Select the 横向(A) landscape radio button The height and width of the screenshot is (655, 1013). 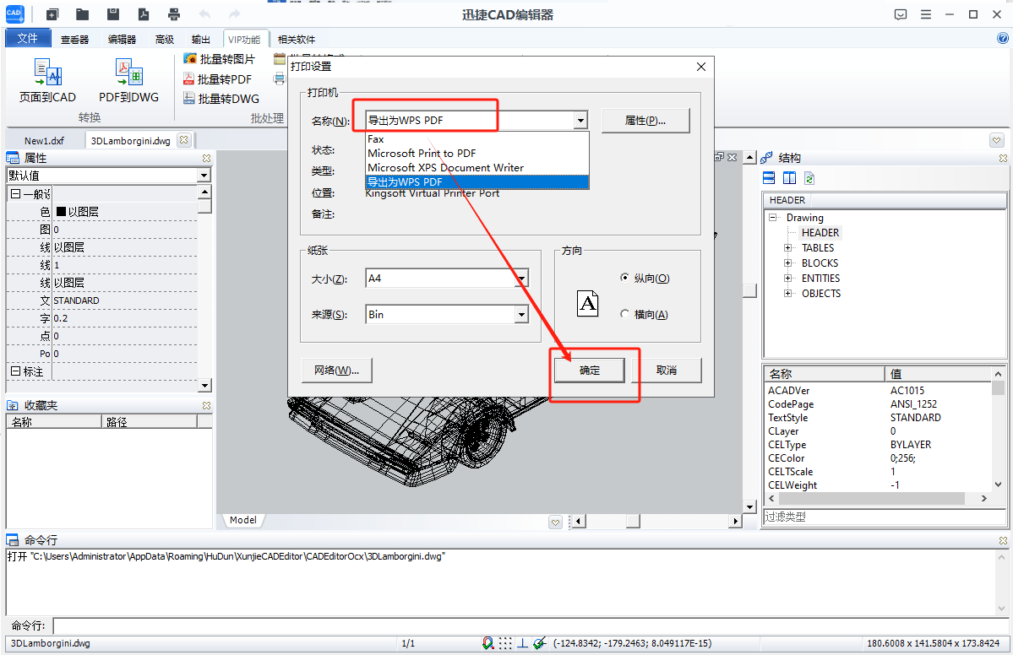coord(624,314)
